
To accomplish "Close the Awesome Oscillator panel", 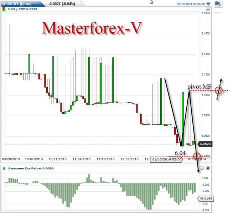I will click(208, 168).
